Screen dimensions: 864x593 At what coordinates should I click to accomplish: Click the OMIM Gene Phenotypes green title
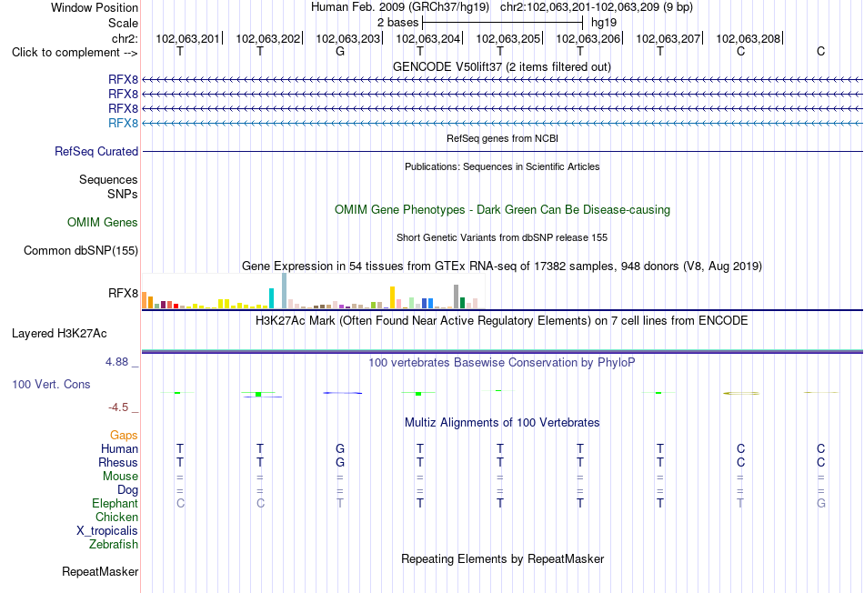pyautogui.click(x=502, y=209)
